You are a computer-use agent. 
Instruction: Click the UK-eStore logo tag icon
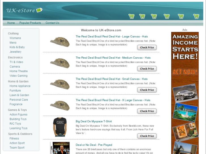tap(39, 10)
